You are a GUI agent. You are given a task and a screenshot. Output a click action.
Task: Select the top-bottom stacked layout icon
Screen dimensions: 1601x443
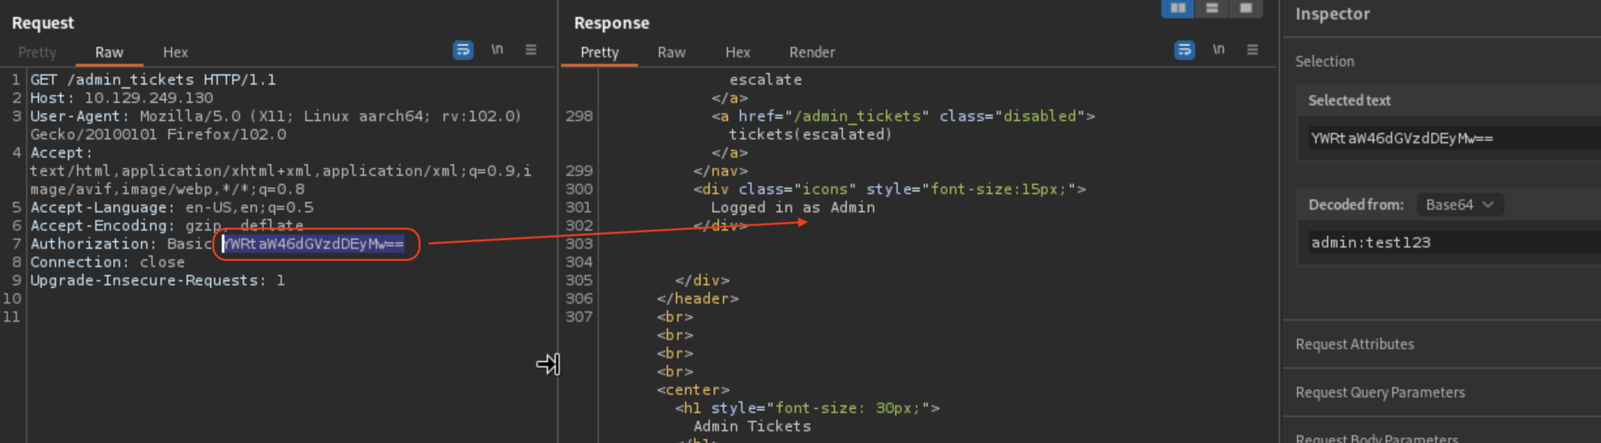pyautogui.click(x=1212, y=8)
